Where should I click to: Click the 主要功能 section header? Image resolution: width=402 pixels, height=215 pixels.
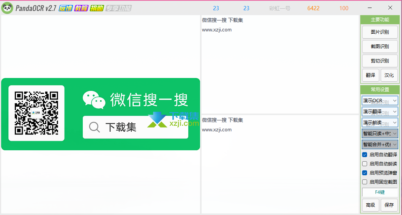380,20
